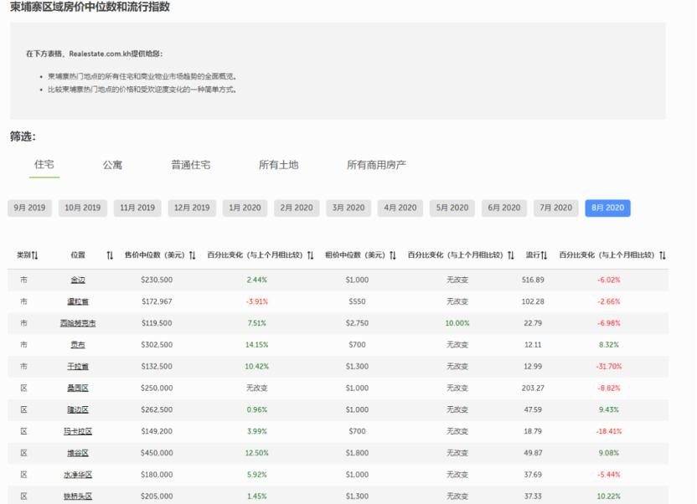Open the 西哈努克市 location link
Image resolution: width=697 pixels, height=504 pixels.
77,321
